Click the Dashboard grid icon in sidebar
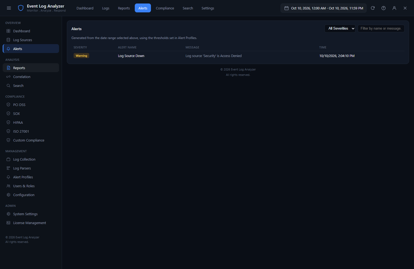414x269 pixels. click(8, 31)
